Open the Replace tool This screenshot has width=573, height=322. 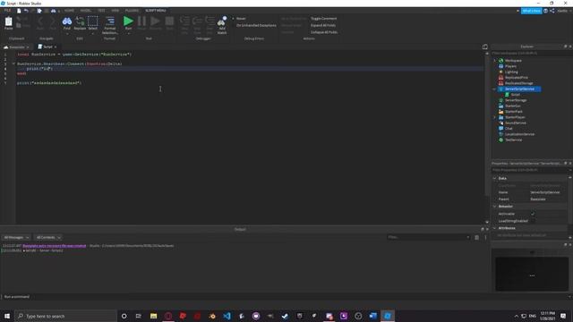click(80, 23)
